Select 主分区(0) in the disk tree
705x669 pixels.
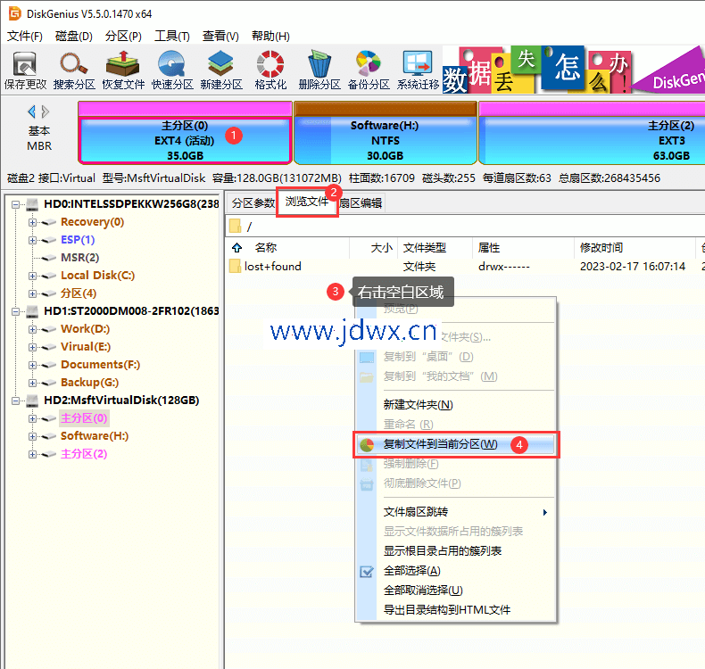(84, 418)
